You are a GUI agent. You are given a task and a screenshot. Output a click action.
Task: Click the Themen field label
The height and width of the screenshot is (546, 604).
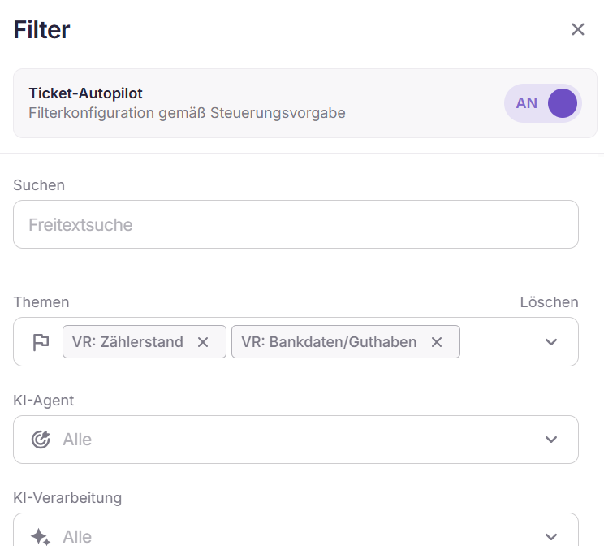coord(41,302)
